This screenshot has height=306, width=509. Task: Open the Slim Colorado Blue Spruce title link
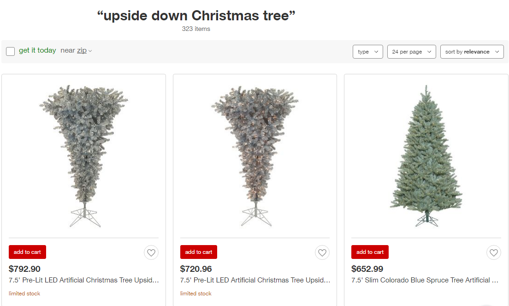(x=425, y=280)
